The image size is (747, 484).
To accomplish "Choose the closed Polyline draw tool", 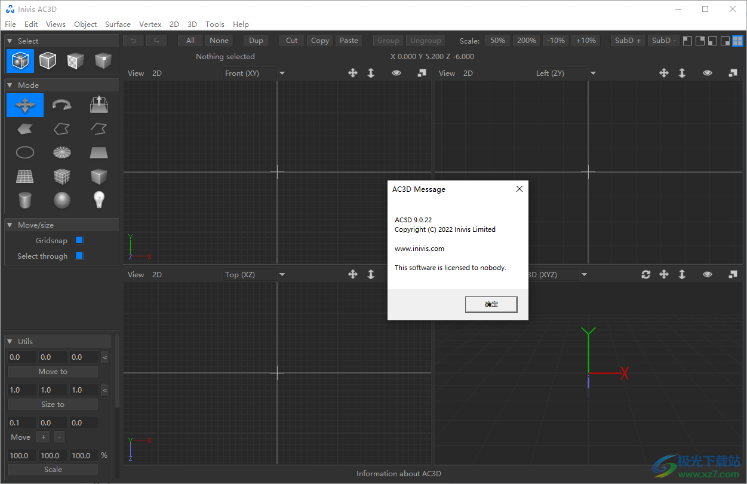I will point(62,128).
